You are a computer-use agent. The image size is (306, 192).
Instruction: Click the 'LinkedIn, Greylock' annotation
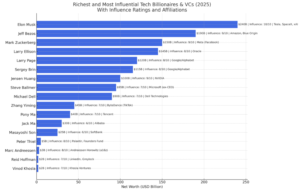[x=82, y=159]
